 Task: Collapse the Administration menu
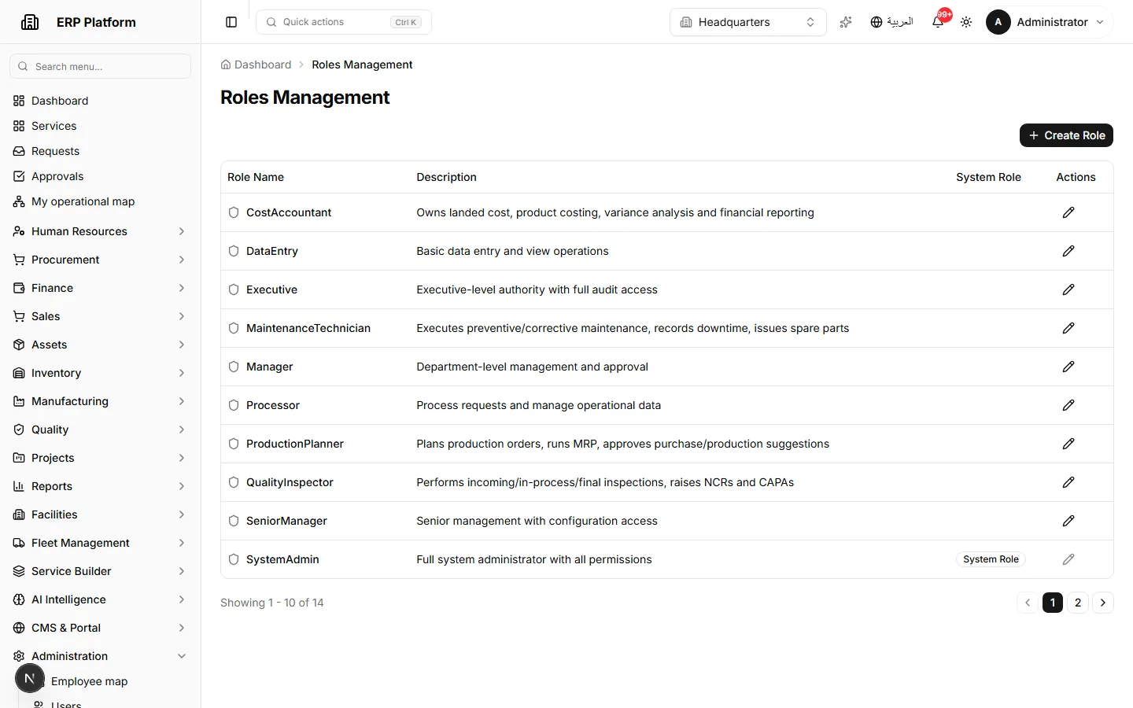101,656
